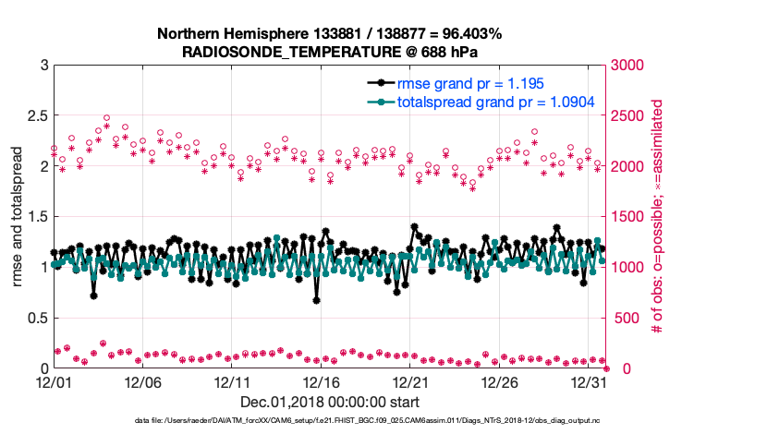Click the 1500 right y-axis tick label
767x434 pixels.
click(x=624, y=217)
